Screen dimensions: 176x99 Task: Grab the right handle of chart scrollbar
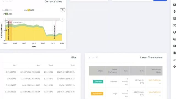coord(62,19)
